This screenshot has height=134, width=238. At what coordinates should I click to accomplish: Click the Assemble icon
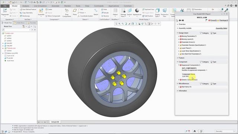coord(41,11)
